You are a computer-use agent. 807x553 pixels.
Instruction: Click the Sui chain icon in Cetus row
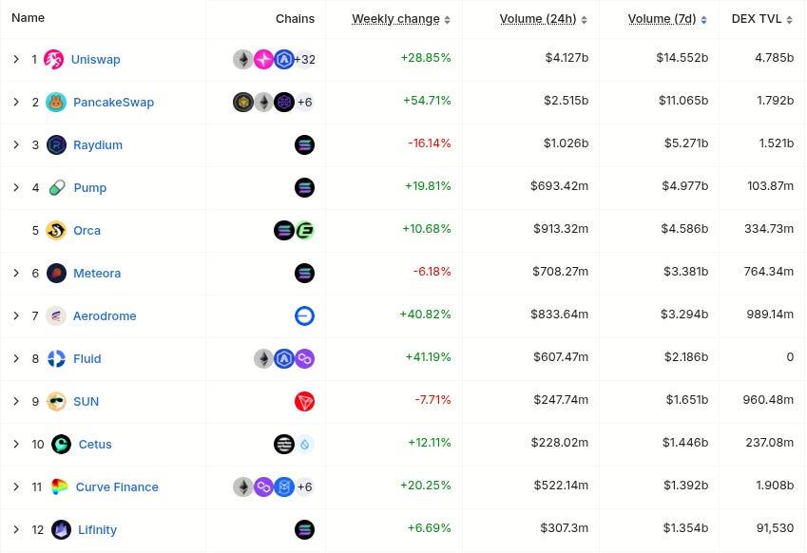[304, 445]
